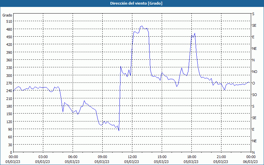
Task: Click the S compass label level with 180
Action: click(253, 106)
